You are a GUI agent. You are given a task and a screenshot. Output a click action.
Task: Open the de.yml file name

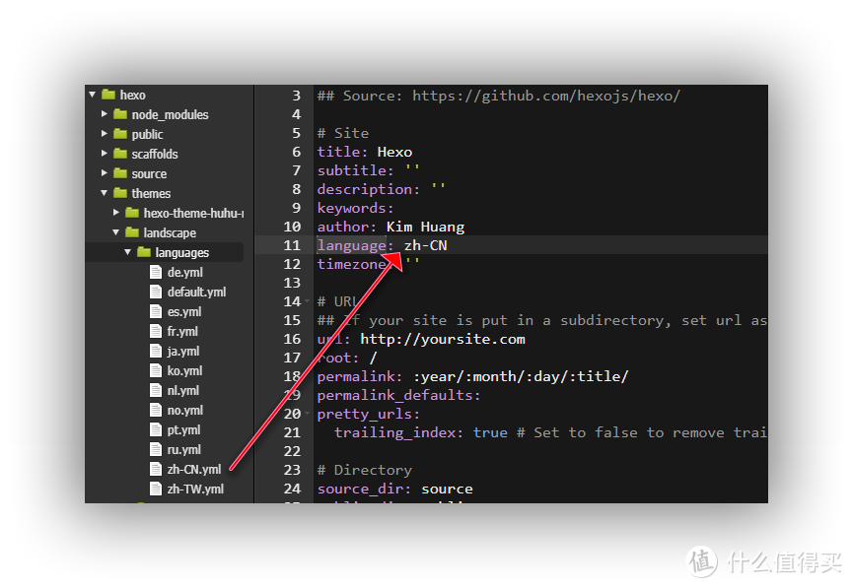pyautogui.click(x=185, y=272)
